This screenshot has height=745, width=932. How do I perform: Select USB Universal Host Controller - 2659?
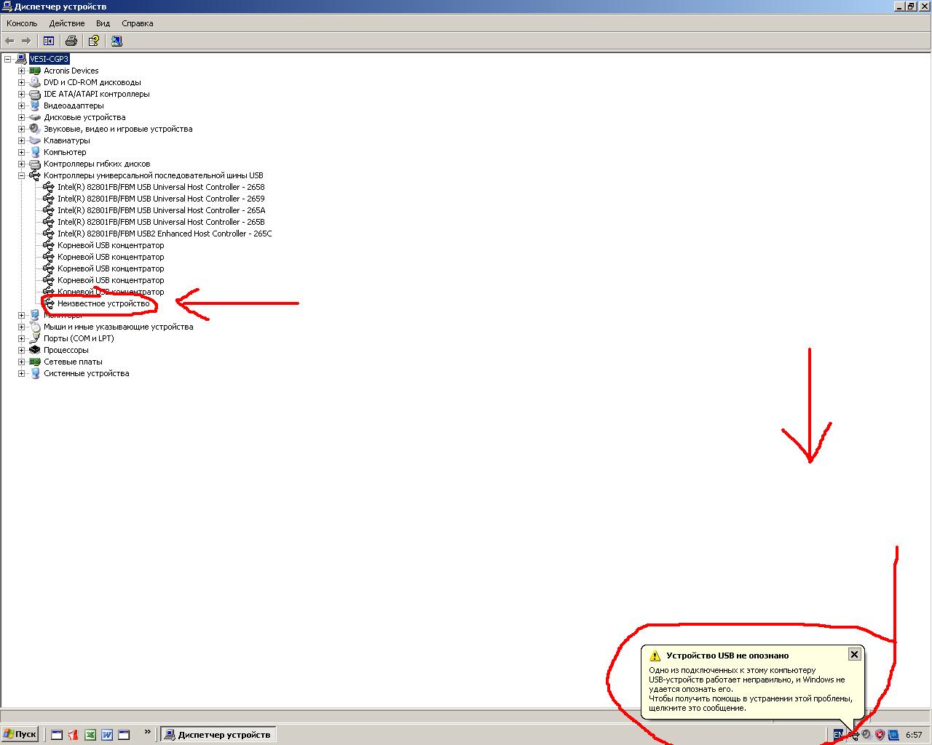(161, 199)
